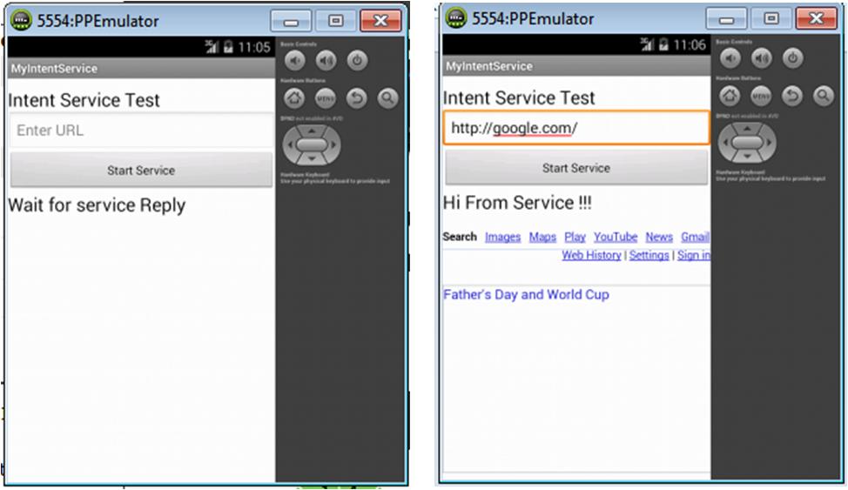The width and height of the screenshot is (848, 490).
Task: Open the YouTube link
Action: (x=616, y=237)
